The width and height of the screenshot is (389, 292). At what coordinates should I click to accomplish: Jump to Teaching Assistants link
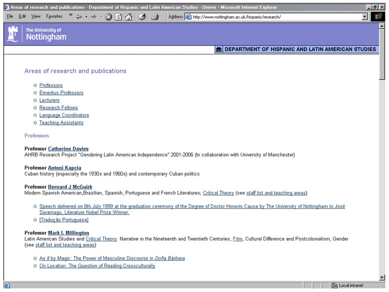[x=61, y=122]
